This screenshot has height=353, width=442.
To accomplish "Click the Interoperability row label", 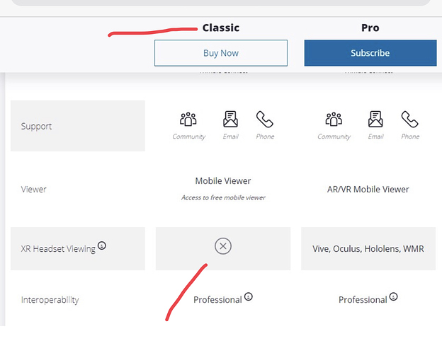I will 50,300.
